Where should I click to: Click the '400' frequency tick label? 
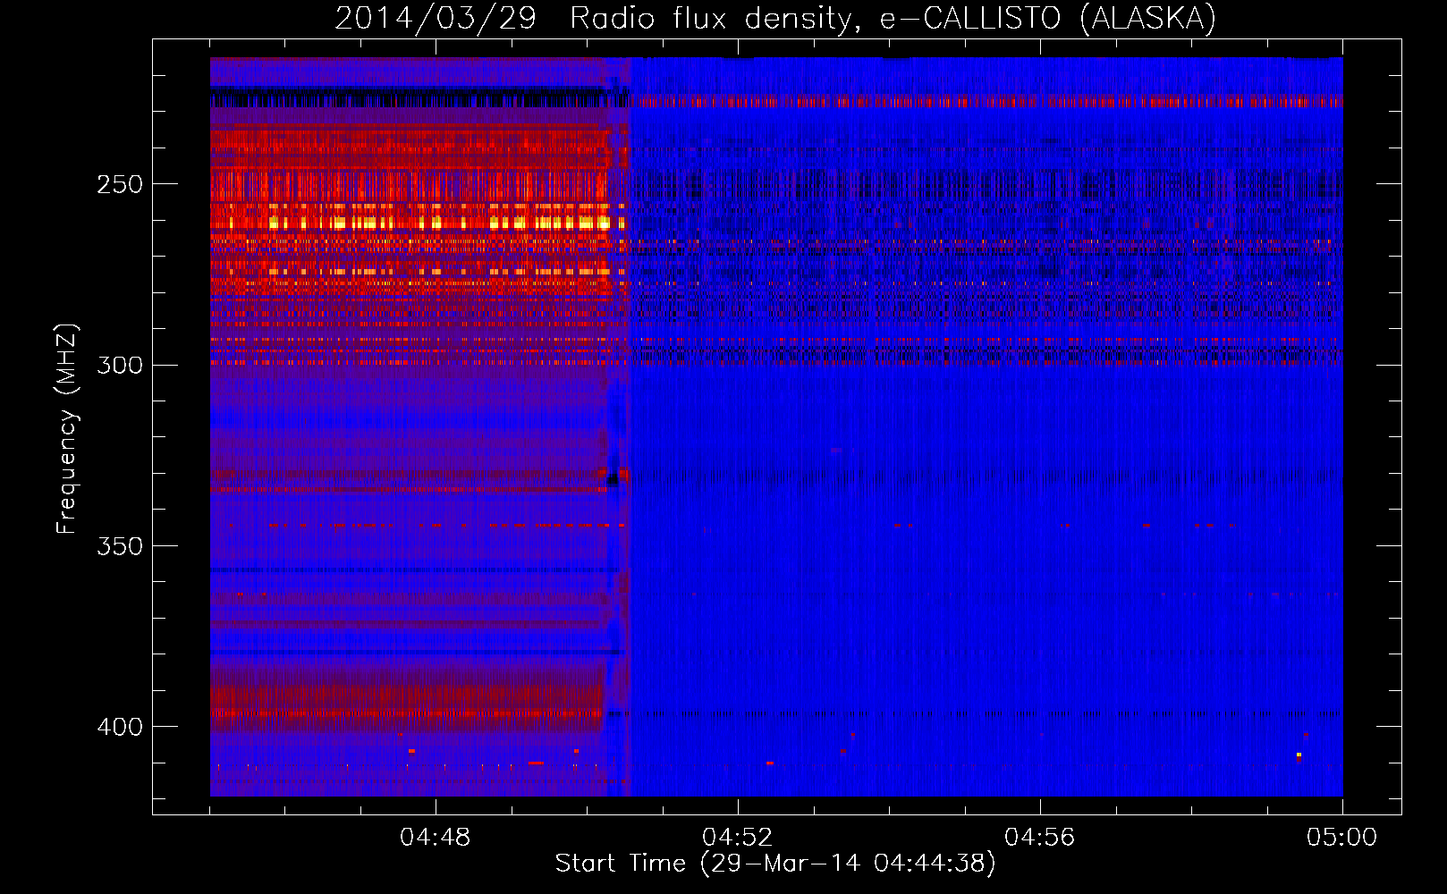[120, 726]
